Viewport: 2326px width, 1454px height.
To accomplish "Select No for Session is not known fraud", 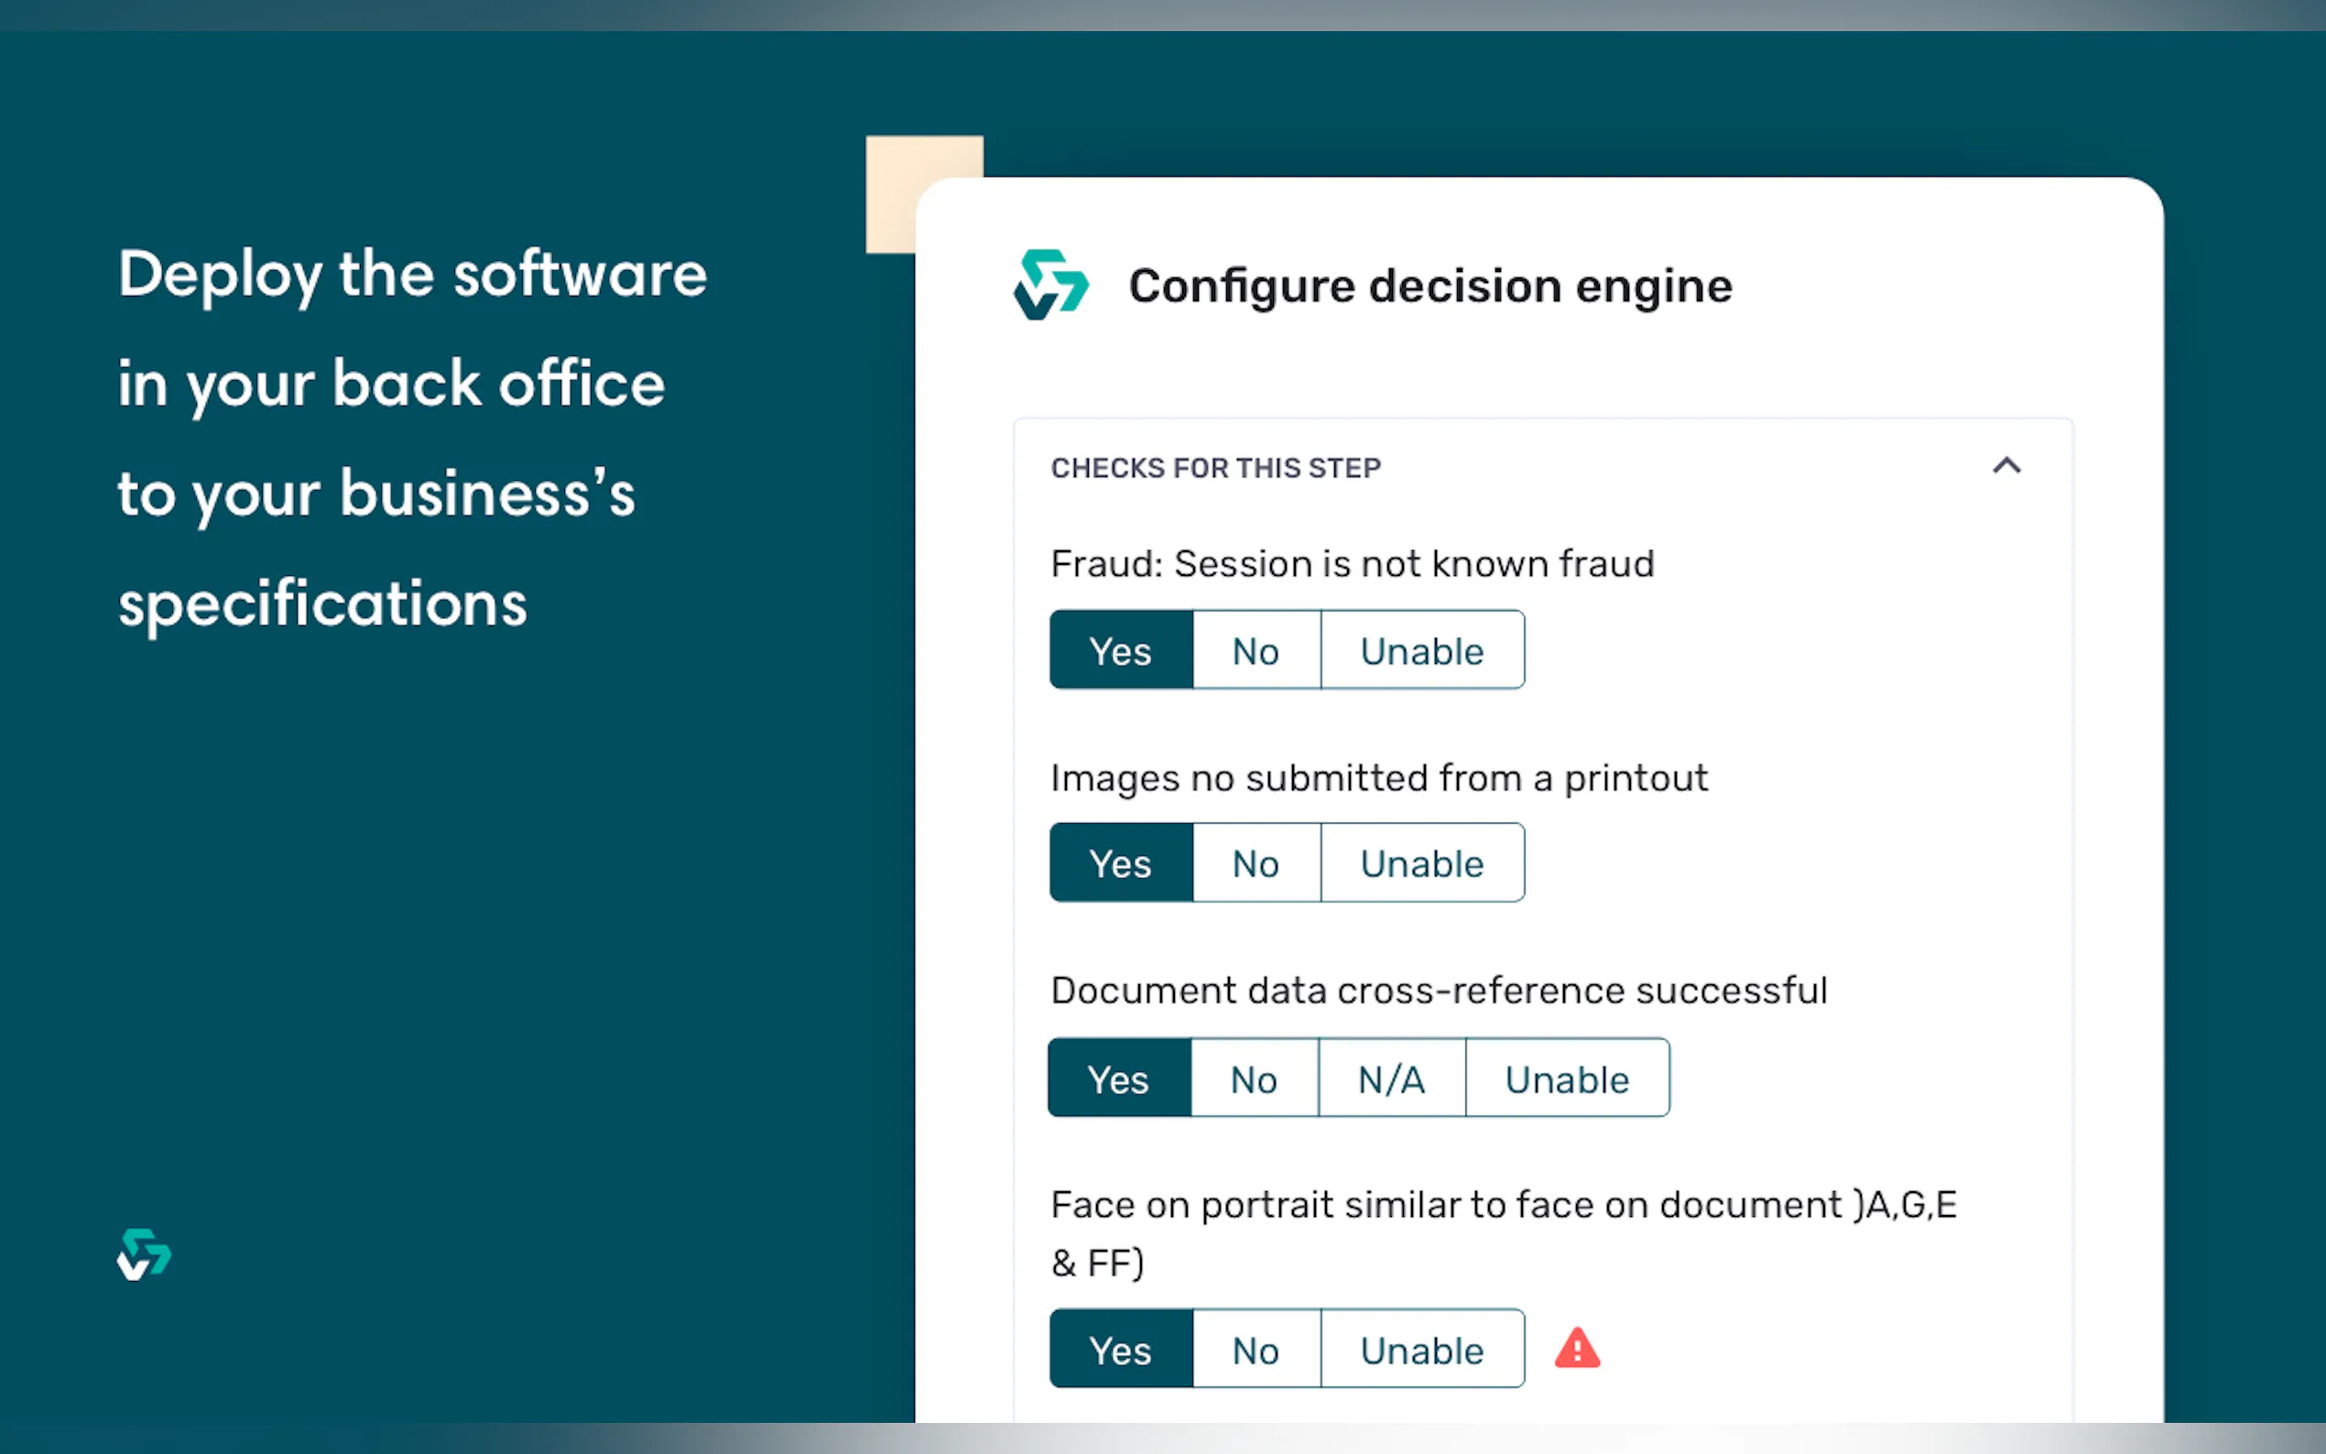I will click(x=1255, y=651).
